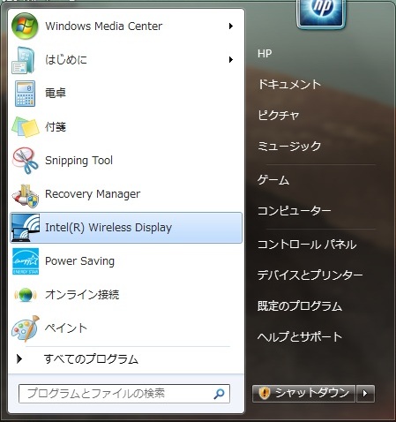Click the シャットダウン button
Image resolution: width=396 pixels, height=422 pixels.
(303, 394)
